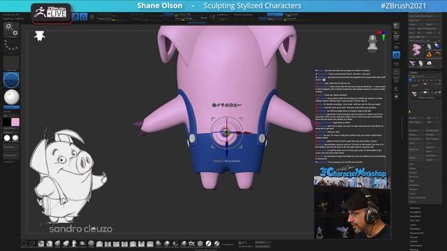Click the blue gradient bar under material

[11, 107]
